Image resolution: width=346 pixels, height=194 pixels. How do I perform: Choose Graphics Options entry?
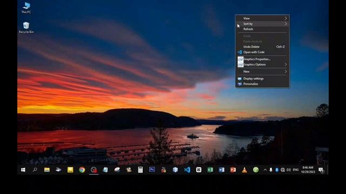pyautogui.click(x=262, y=65)
